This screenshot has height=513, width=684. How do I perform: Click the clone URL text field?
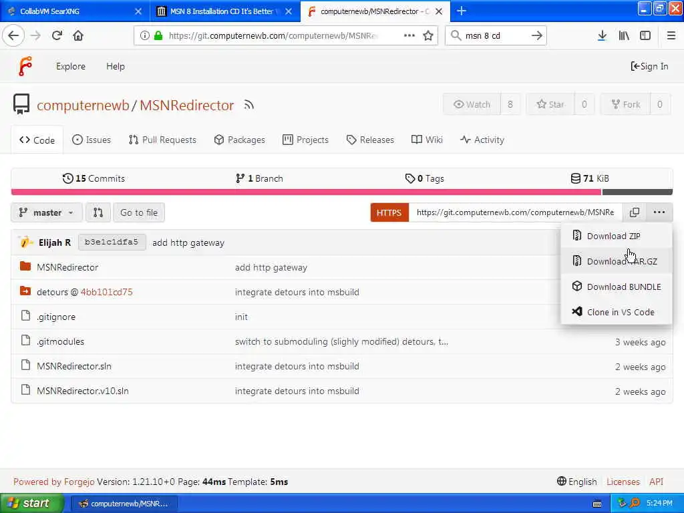(516, 212)
